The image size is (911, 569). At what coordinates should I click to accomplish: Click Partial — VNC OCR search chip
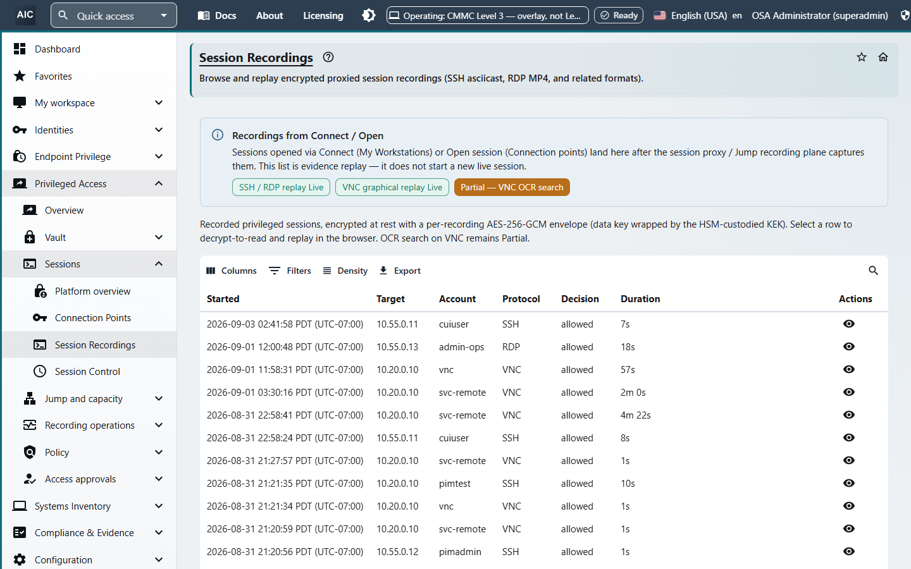[512, 187]
